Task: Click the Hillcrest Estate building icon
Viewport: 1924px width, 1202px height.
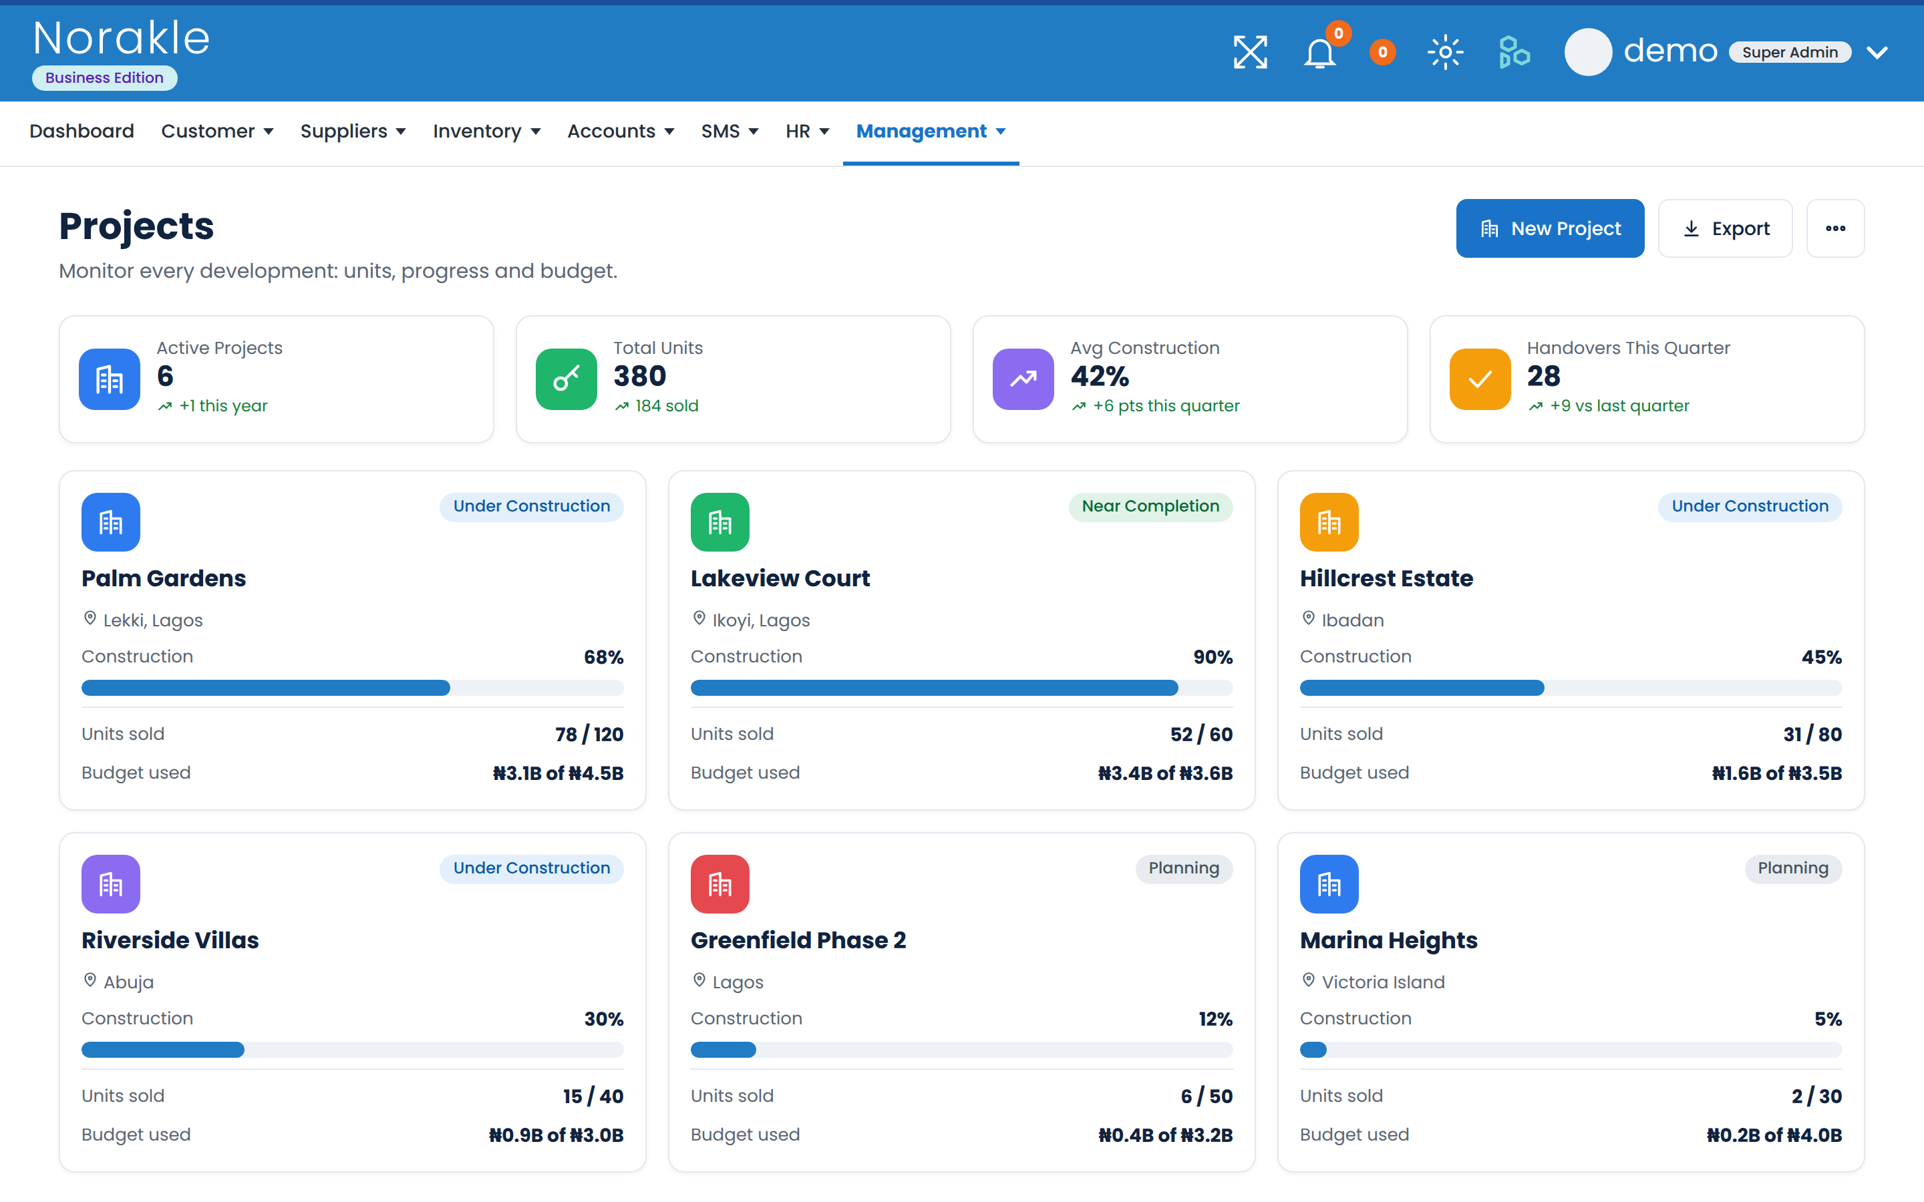Action: tap(1329, 522)
